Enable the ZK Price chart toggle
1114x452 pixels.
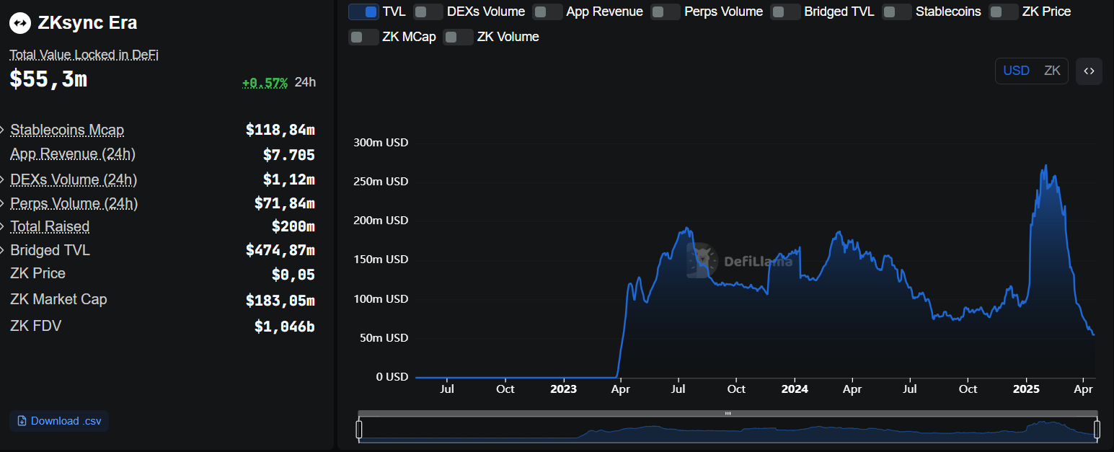(x=1004, y=12)
